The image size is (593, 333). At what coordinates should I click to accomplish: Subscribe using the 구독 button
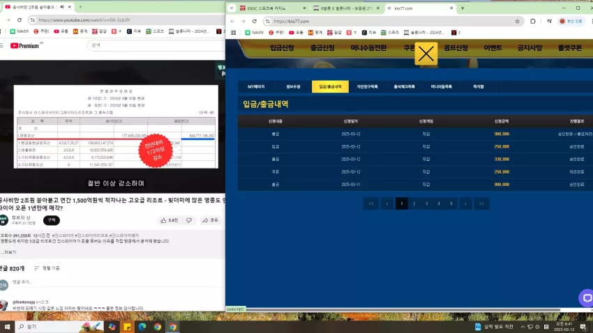pos(52,220)
